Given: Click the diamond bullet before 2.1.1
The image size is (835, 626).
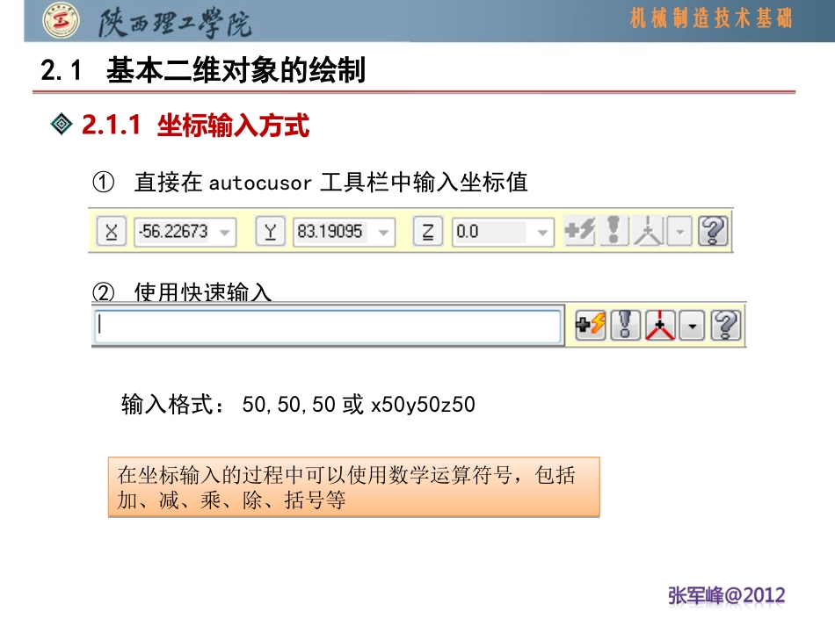Looking at the screenshot, I should pos(62,124).
